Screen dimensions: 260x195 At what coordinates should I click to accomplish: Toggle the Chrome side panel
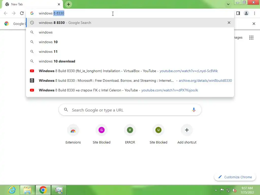(x=238, y=13)
